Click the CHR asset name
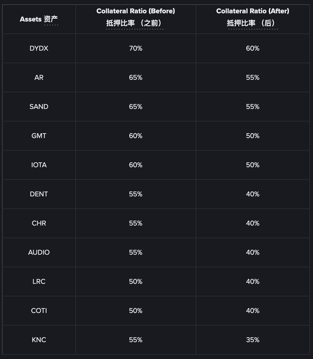 pyautogui.click(x=39, y=223)
